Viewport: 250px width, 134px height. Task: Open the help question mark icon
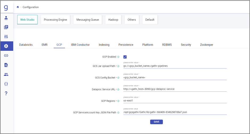coord(6,93)
